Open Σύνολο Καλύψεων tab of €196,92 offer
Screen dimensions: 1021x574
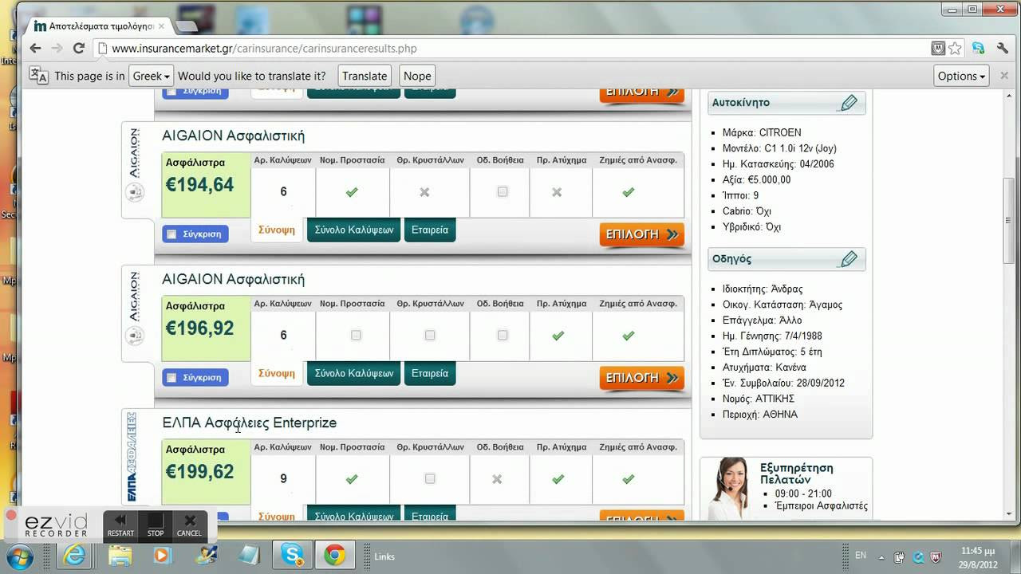(353, 373)
